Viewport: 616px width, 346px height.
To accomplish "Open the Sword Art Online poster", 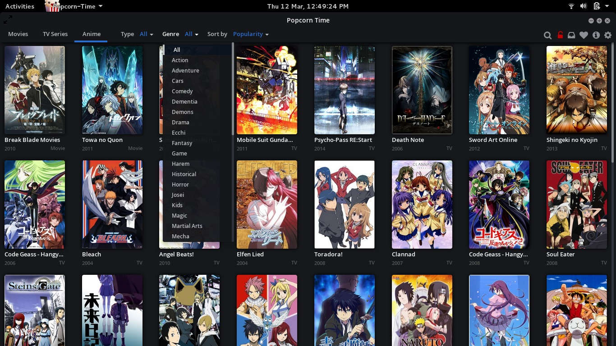I will point(499,90).
